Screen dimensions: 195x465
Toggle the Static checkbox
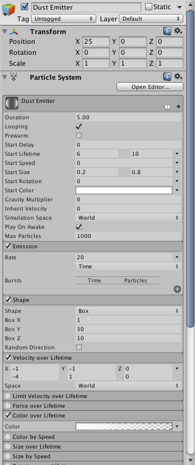149,7
